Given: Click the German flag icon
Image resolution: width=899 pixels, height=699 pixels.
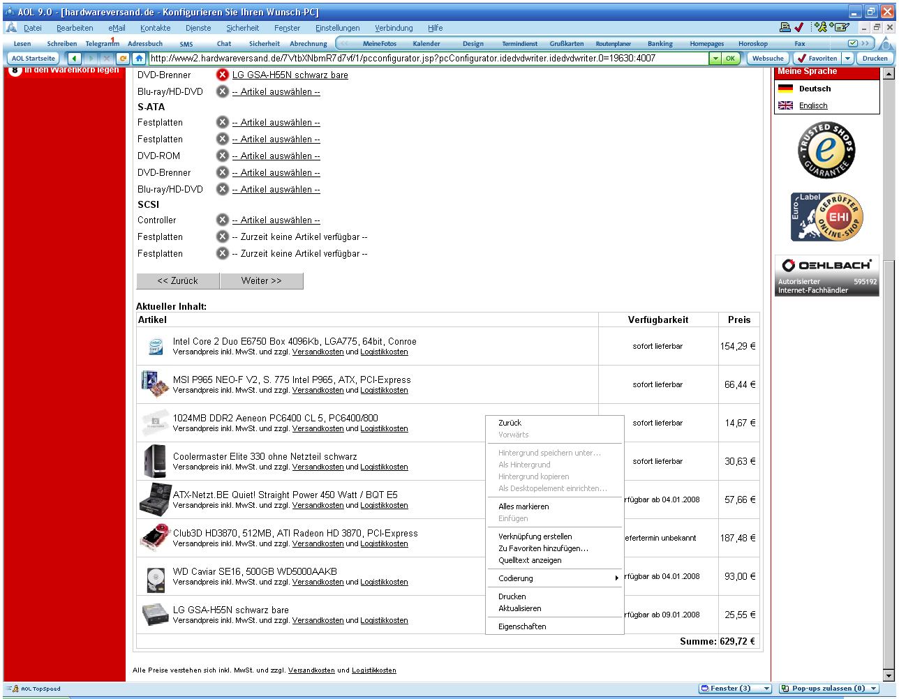Looking at the screenshot, I should tap(785, 89).
